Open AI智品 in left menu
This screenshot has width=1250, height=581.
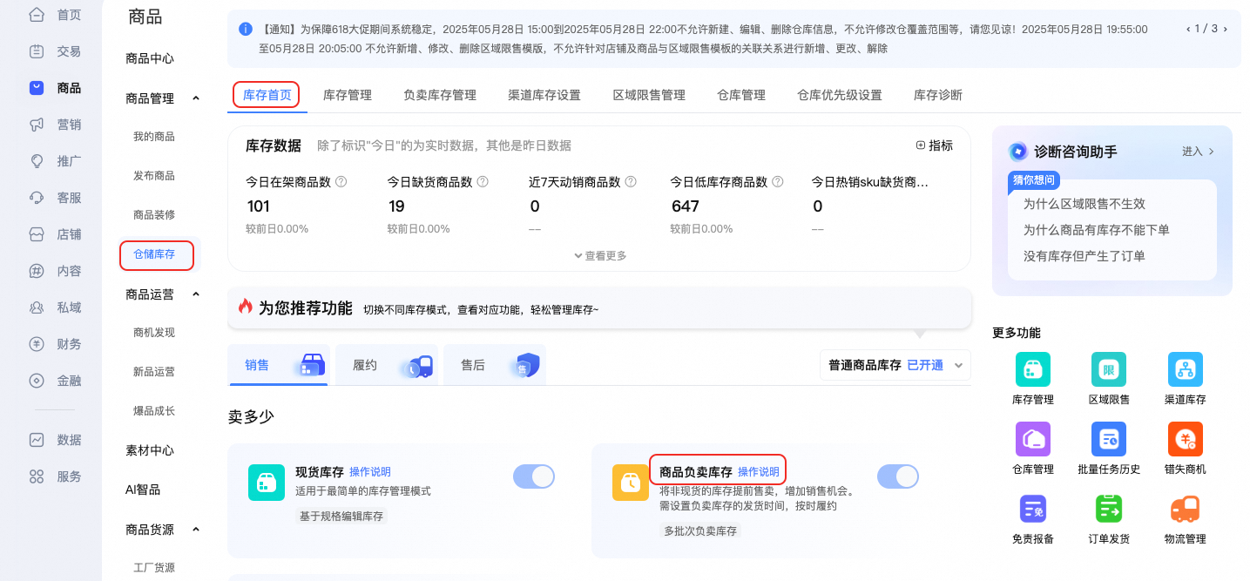[143, 490]
